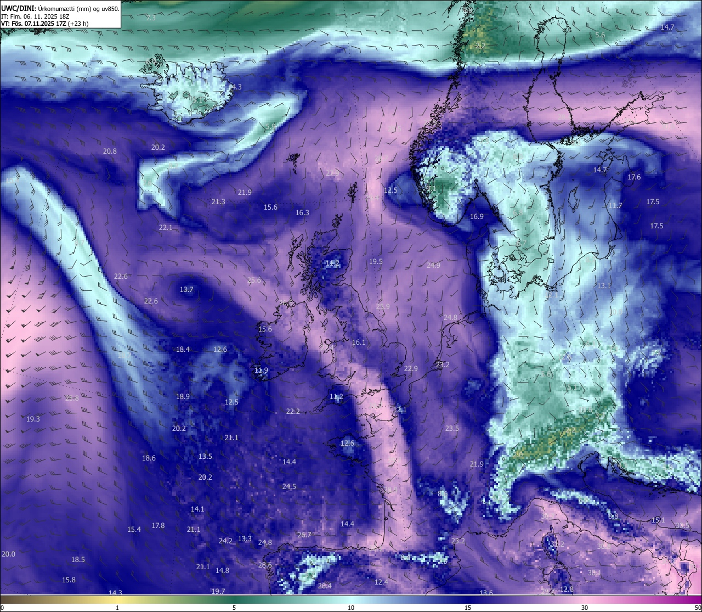
Task: Click the 13.1 value on the map
Action: point(604,286)
